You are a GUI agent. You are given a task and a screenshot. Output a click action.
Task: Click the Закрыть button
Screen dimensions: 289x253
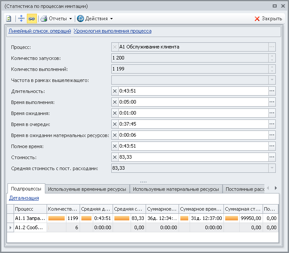point(268,19)
